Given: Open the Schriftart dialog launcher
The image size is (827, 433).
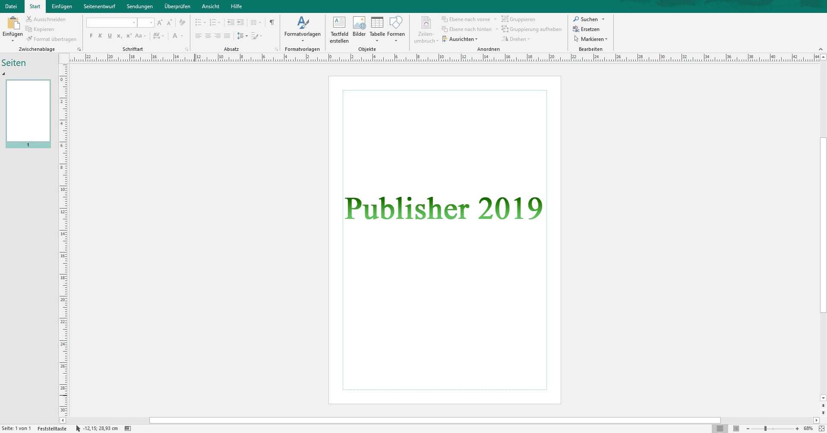Looking at the screenshot, I should [186, 49].
